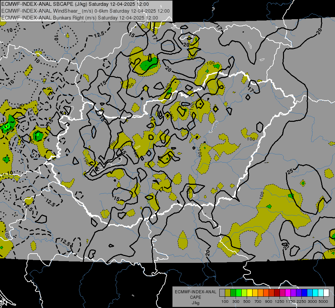
Task: Click the SBCAPE header line at top
Action: 75,4
